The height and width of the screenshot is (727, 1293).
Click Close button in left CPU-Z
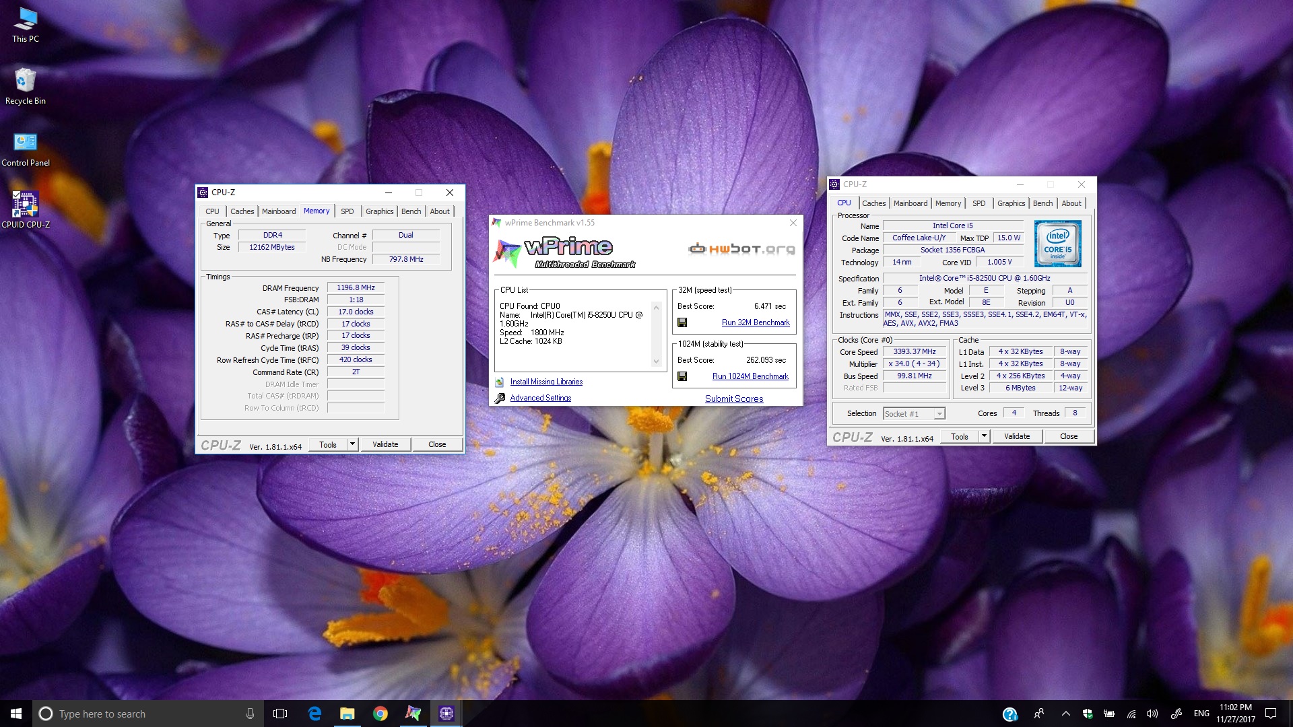[x=437, y=444]
